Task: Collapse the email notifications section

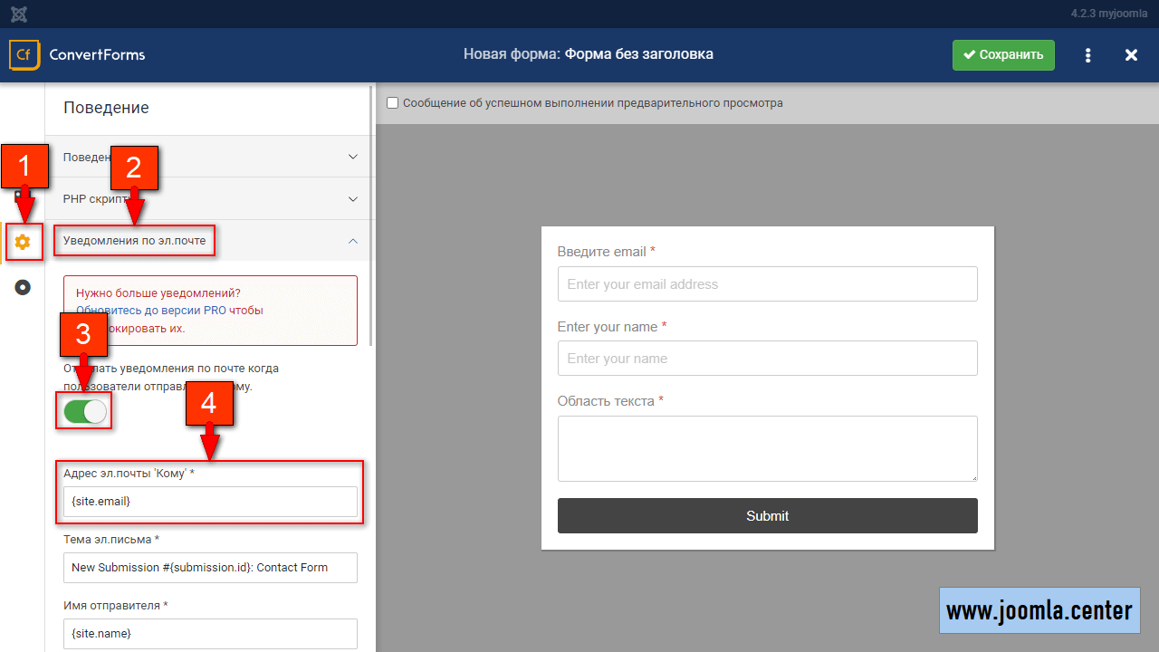Action: pyautogui.click(x=353, y=241)
